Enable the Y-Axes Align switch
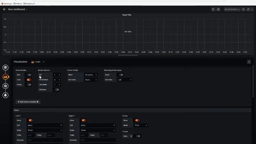The width and height of the screenshot is (256, 144). 138,136
